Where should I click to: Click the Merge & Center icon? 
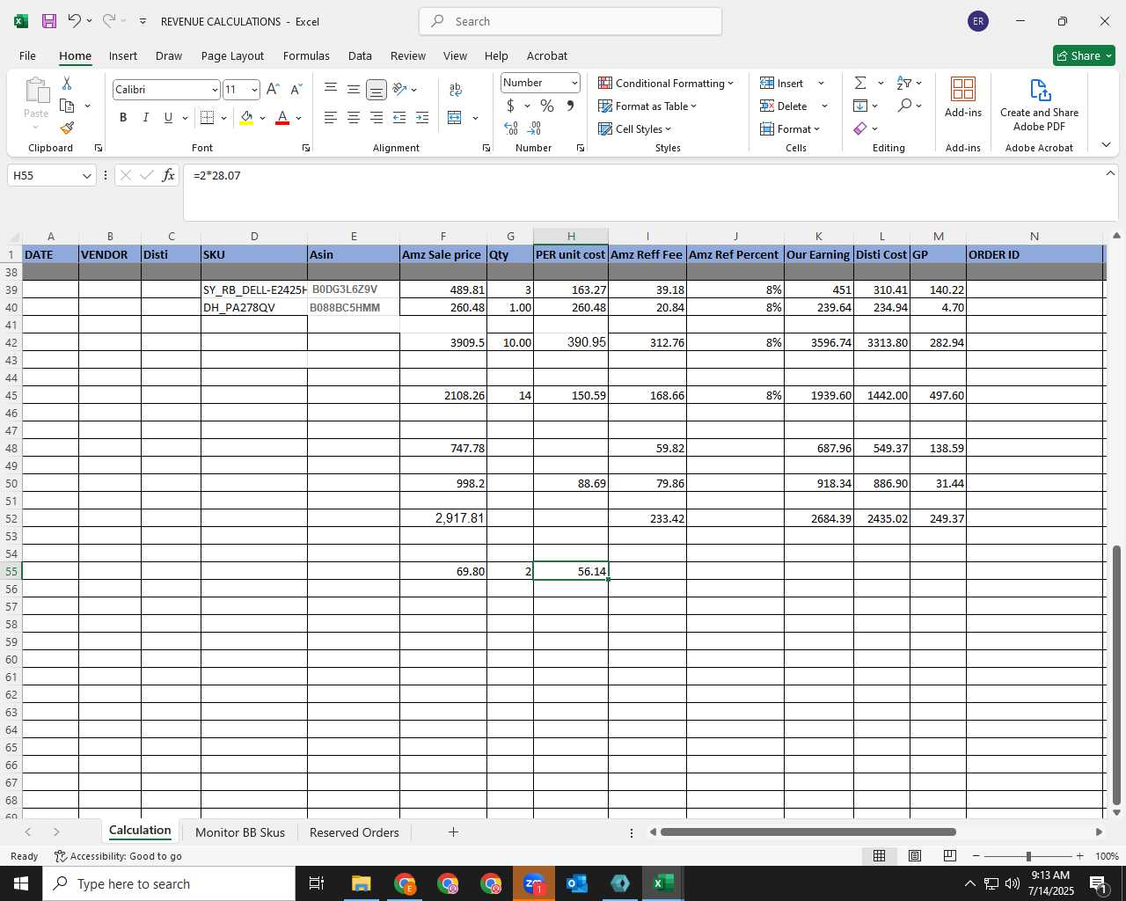[x=455, y=117]
